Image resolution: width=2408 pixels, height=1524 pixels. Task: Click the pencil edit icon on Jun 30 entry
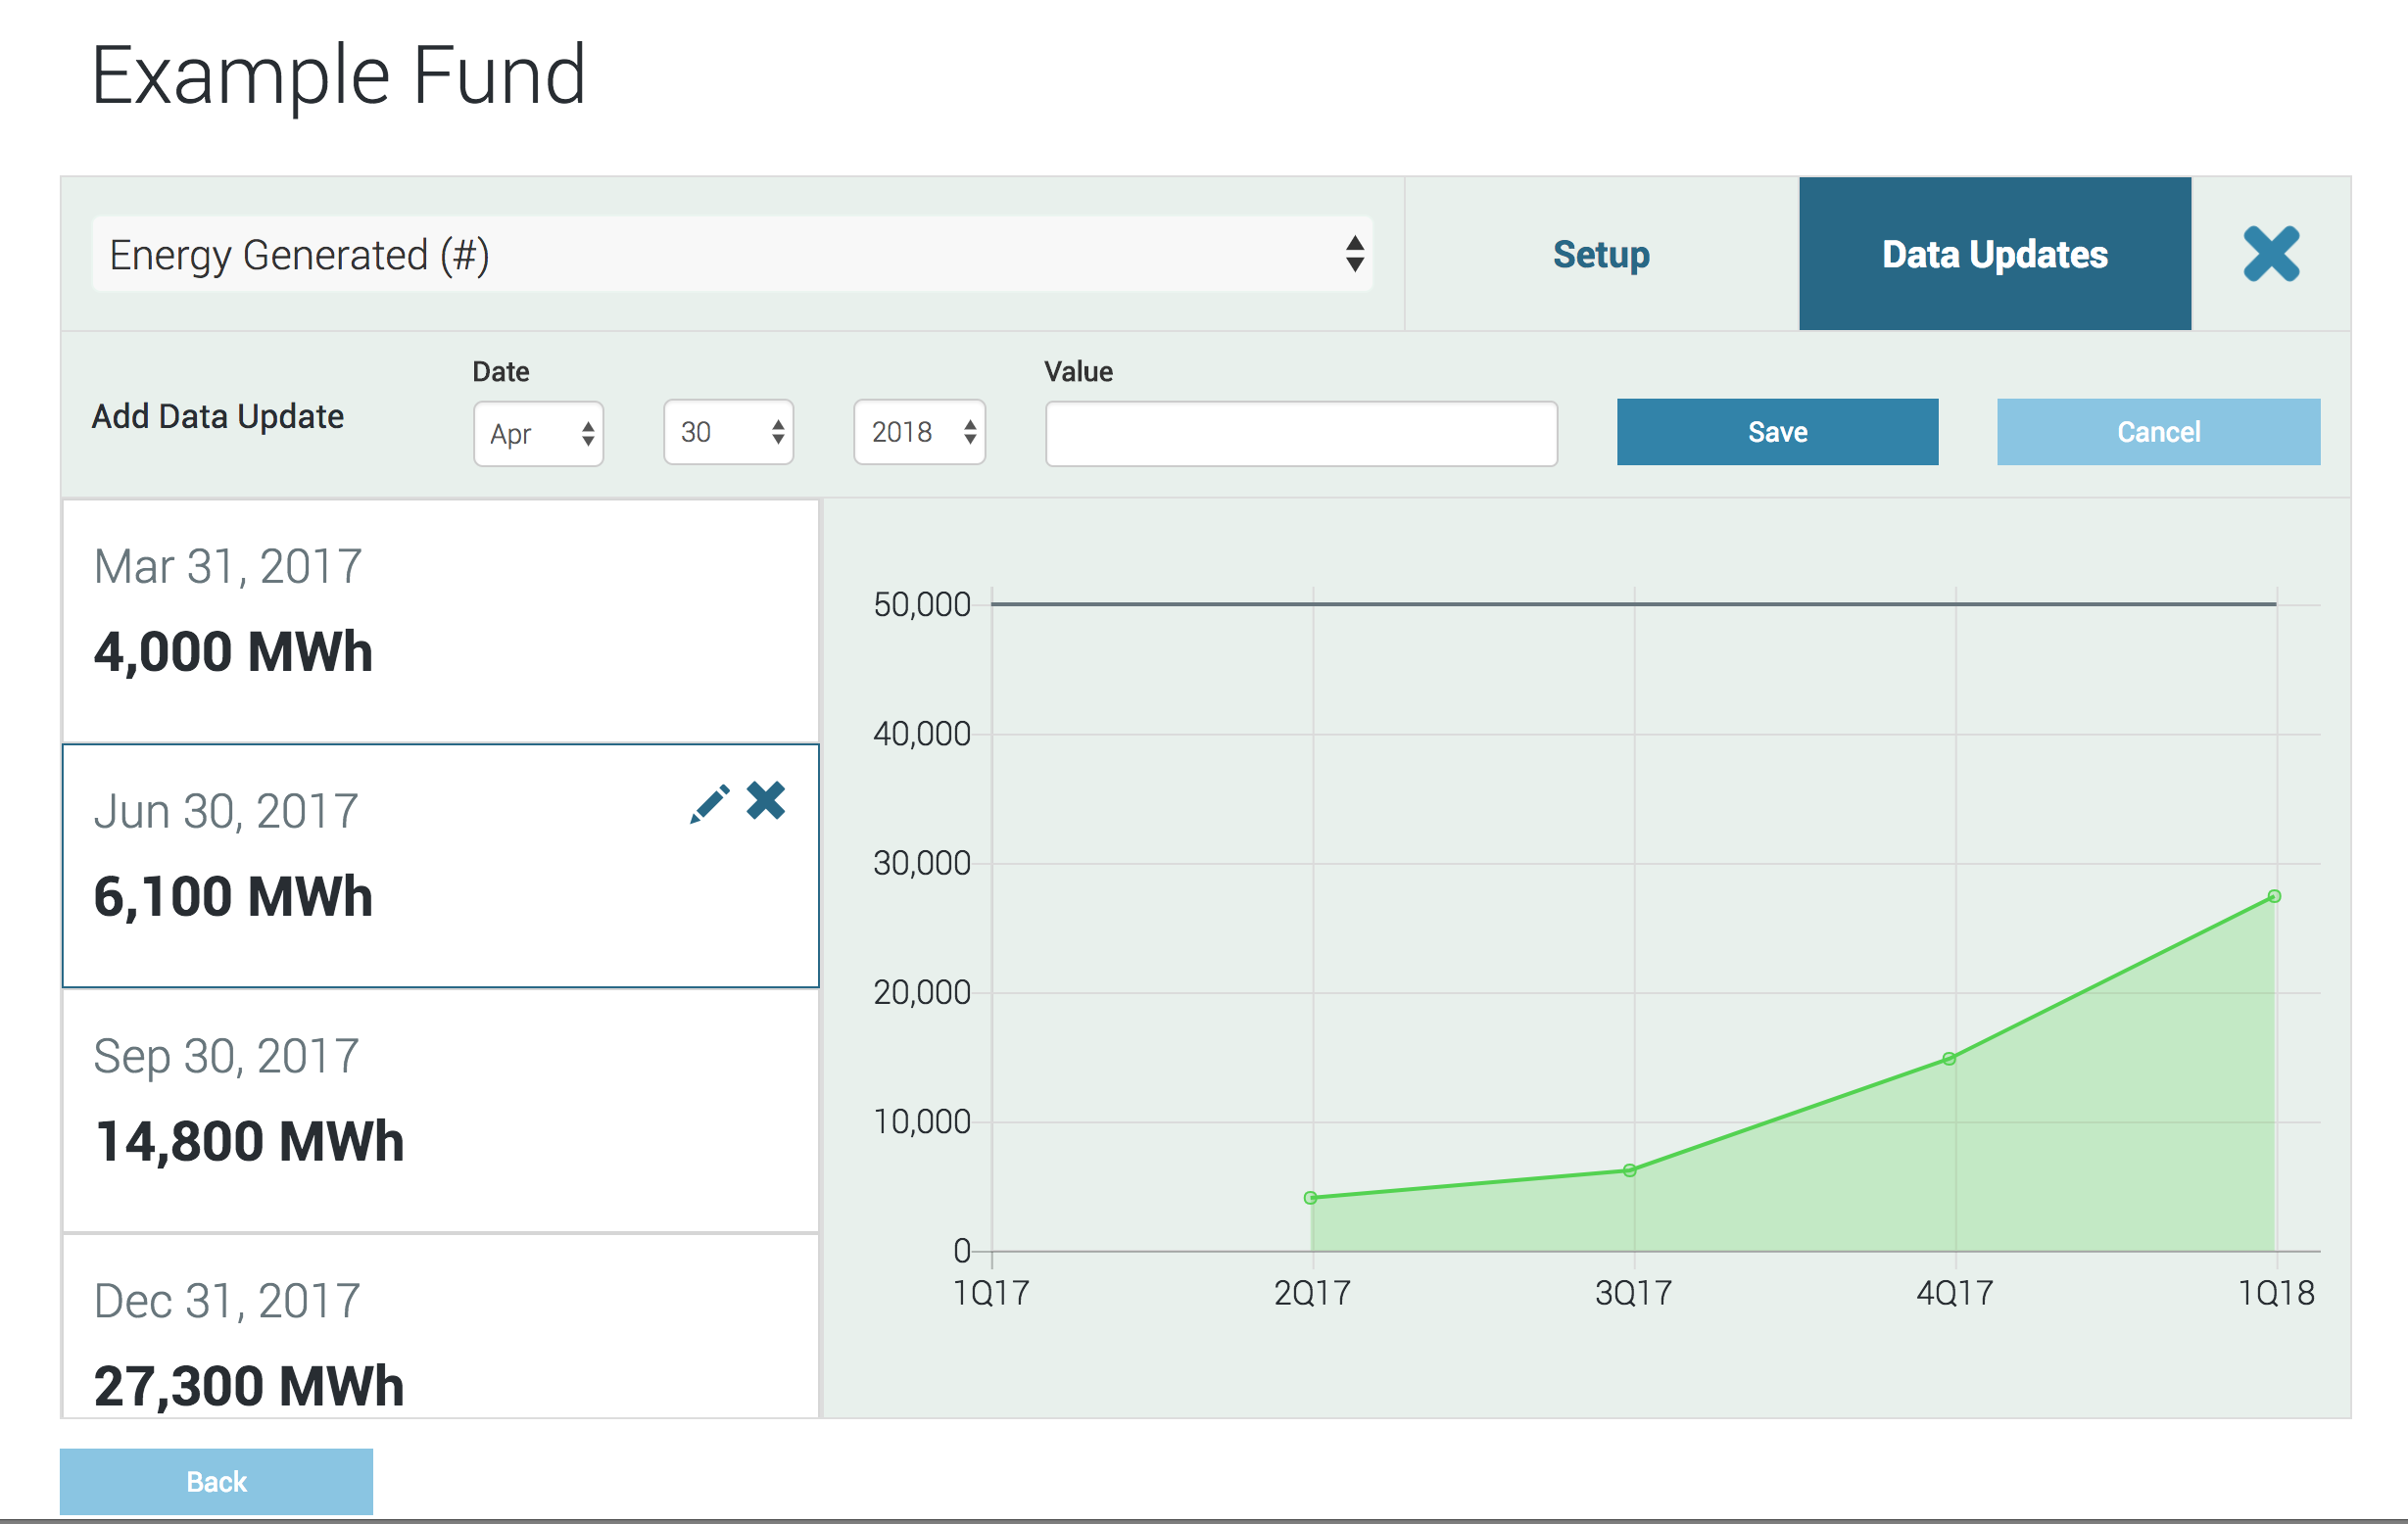click(709, 803)
